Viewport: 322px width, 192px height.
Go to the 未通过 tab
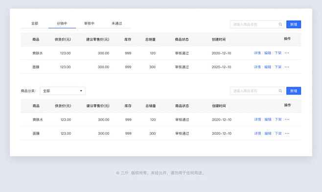point(116,24)
